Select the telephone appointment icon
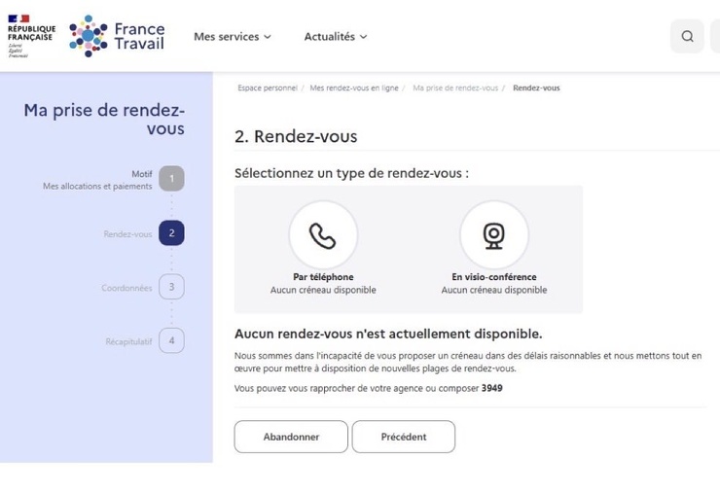The width and height of the screenshot is (720, 492). pos(323,235)
